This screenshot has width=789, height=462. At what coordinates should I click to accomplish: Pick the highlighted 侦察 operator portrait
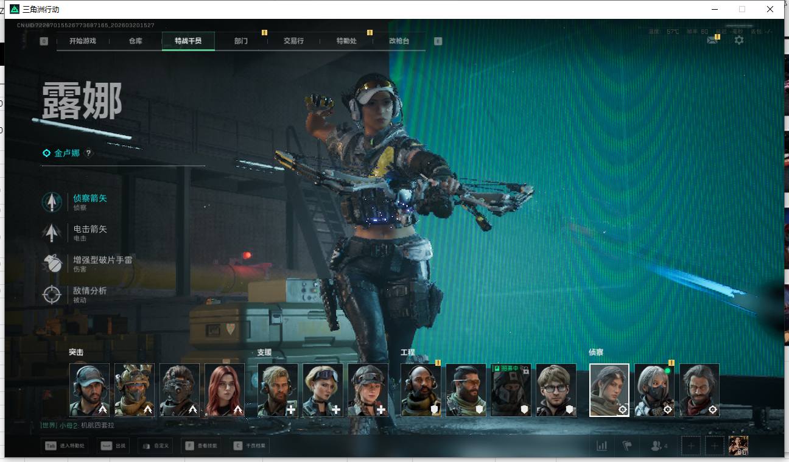pos(609,390)
